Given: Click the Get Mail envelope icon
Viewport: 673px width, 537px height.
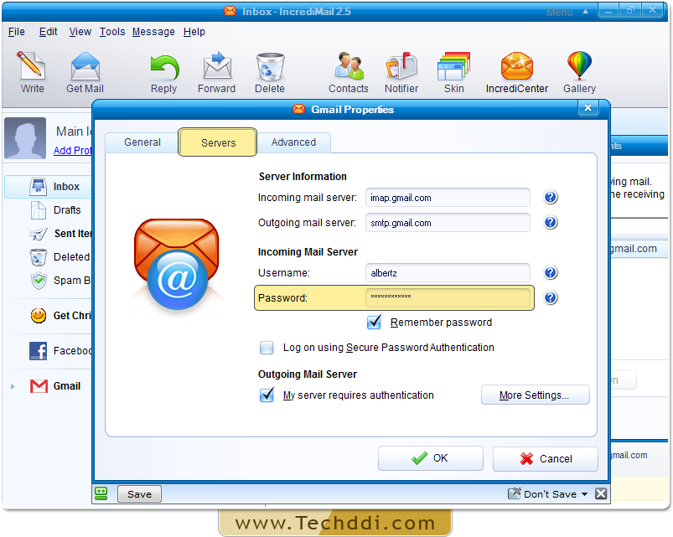Looking at the screenshot, I should pyautogui.click(x=85, y=66).
